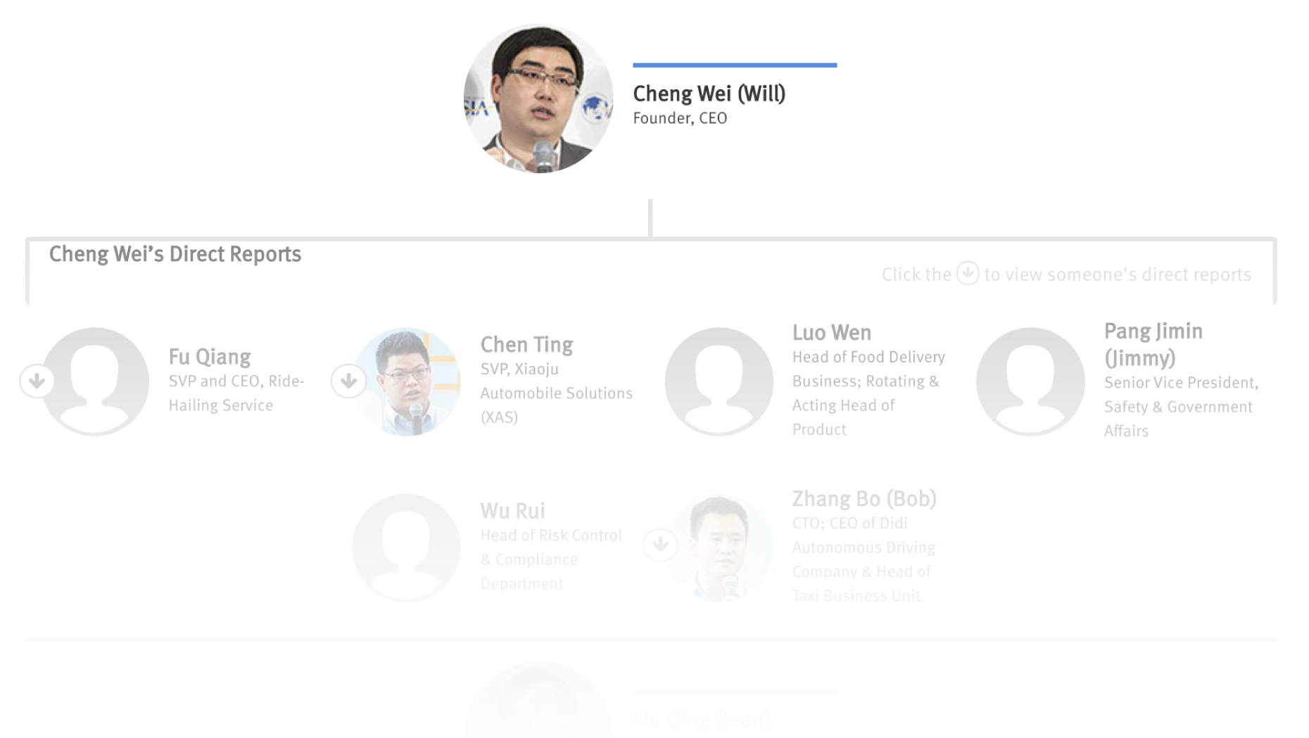This screenshot has height=738, width=1309.
Task: Click Pang Jimin's placeholder avatar
Action: (1030, 381)
